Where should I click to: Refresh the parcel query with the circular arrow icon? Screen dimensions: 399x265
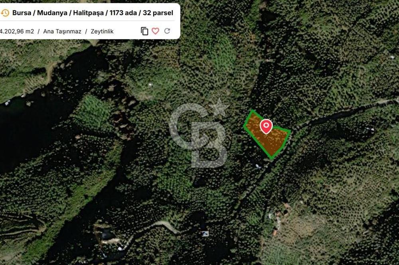[167, 31]
